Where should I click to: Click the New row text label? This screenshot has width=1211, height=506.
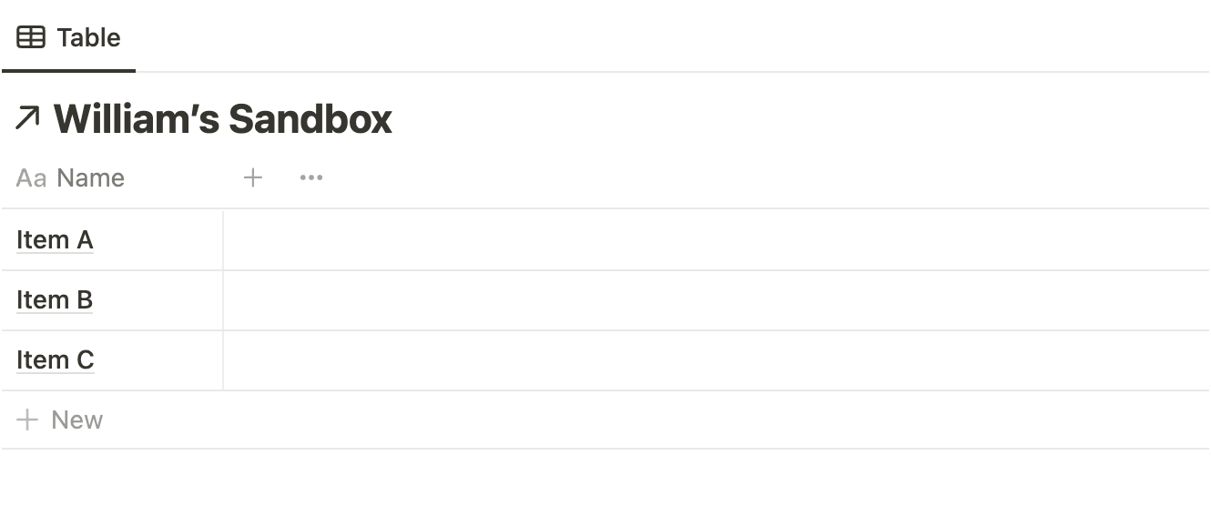coord(77,420)
